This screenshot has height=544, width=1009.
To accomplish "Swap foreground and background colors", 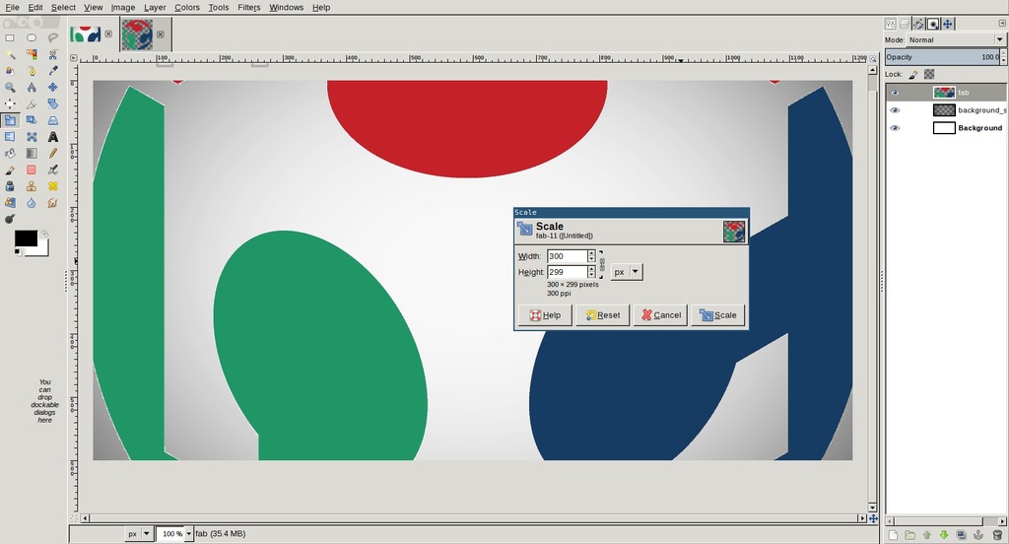I will click(44, 235).
